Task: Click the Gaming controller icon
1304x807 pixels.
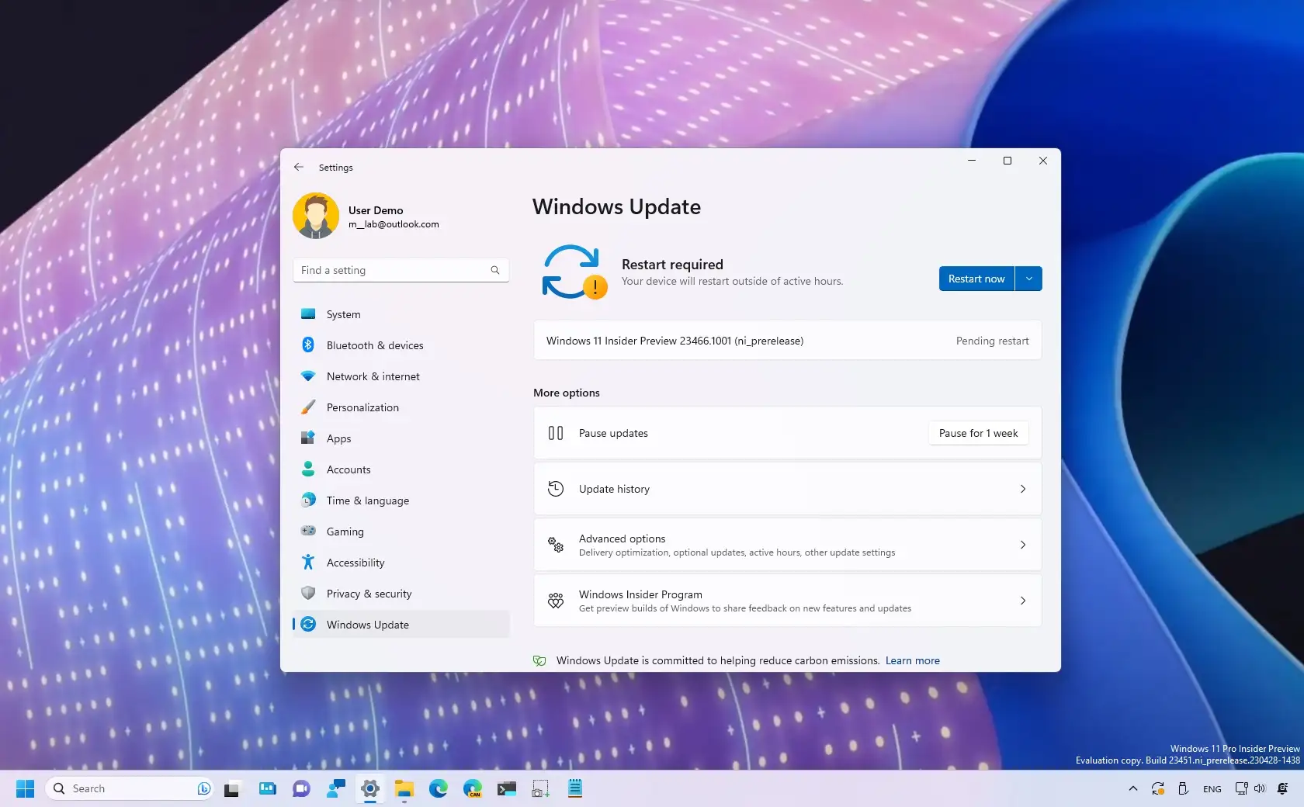Action: 308,531
